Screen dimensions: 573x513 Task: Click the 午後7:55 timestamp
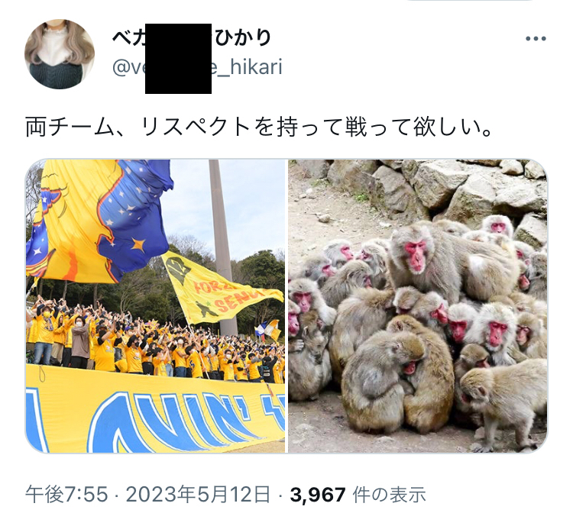67,495
